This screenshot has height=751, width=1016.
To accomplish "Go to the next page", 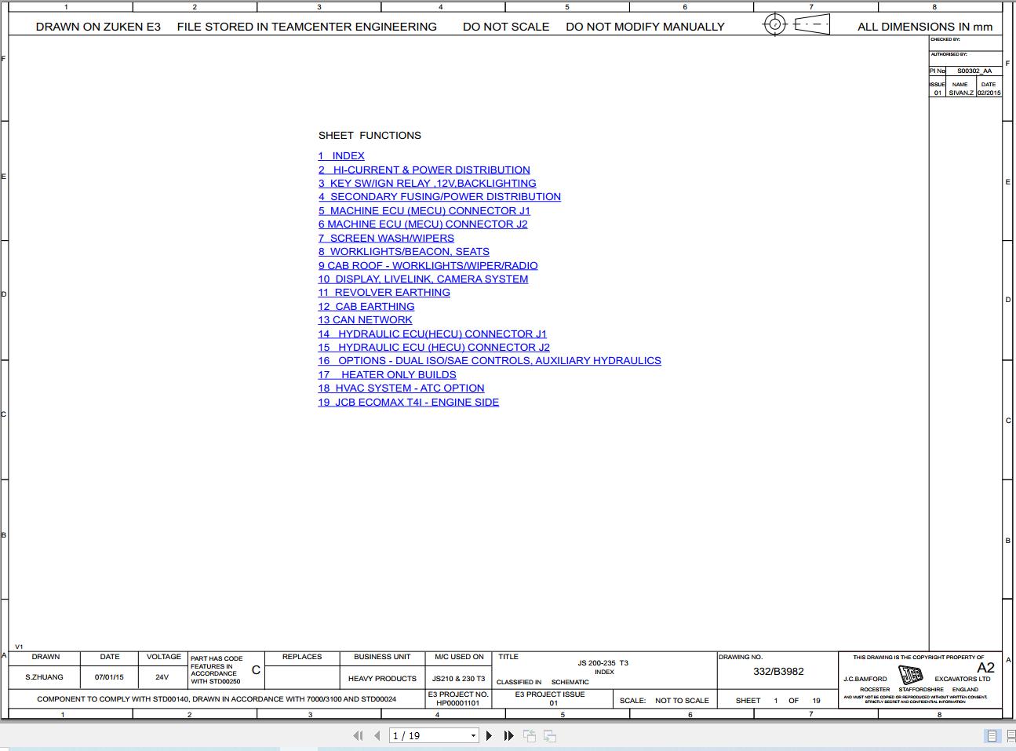I will (489, 735).
